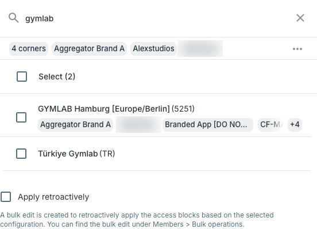Click the Apply retroactively label text
Image resolution: width=317 pixels, height=229 pixels.
click(x=53, y=197)
